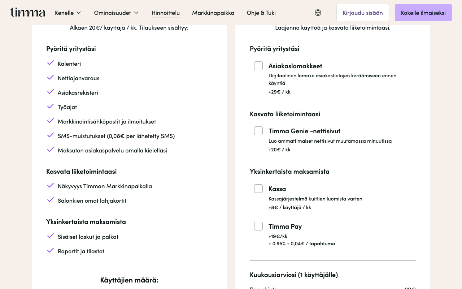Click the Käyttäjien määrä heading
The width and height of the screenshot is (462, 289).
[129, 280]
